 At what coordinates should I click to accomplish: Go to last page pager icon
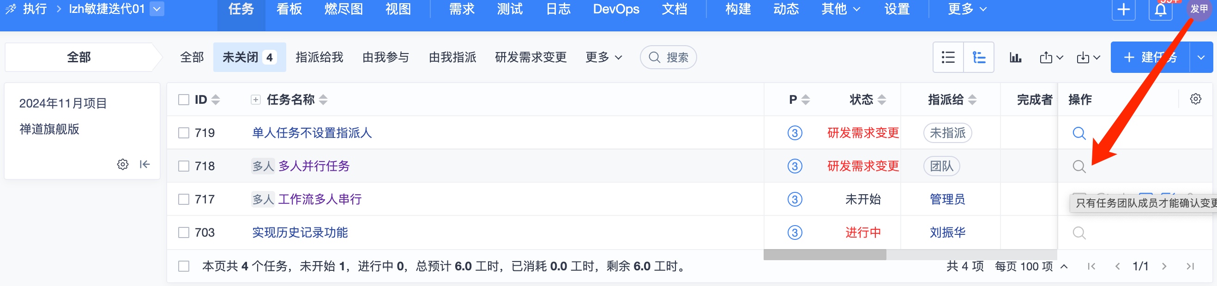(1191, 266)
